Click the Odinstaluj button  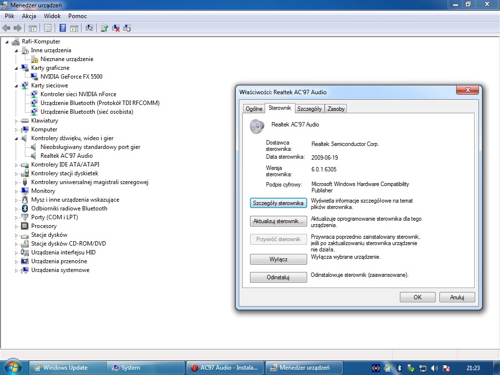pyautogui.click(x=278, y=277)
